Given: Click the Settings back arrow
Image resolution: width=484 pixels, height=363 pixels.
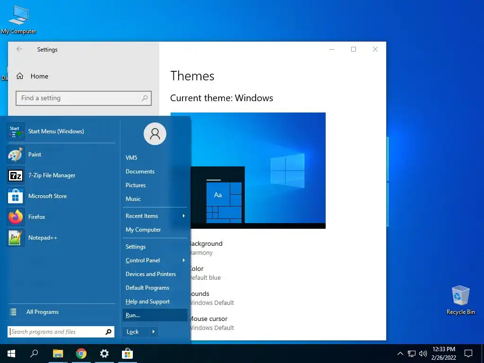Looking at the screenshot, I should (x=19, y=49).
